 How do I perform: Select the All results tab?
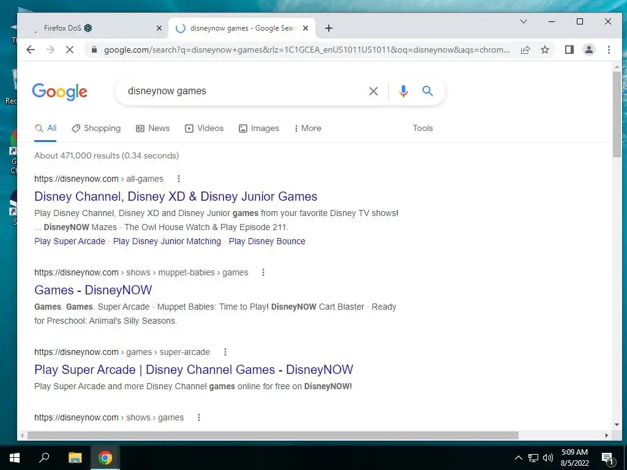pos(45,129)
